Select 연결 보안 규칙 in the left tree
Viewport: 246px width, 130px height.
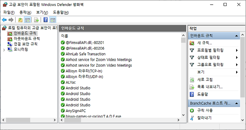(x=26, y=44)
